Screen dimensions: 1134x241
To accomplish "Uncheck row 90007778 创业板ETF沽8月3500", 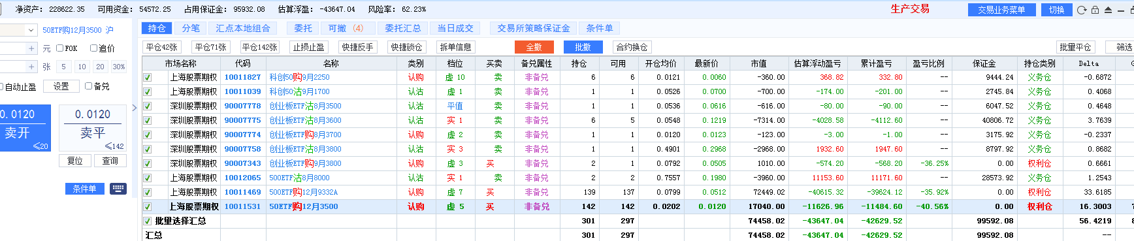I will [x=148, y=106].
